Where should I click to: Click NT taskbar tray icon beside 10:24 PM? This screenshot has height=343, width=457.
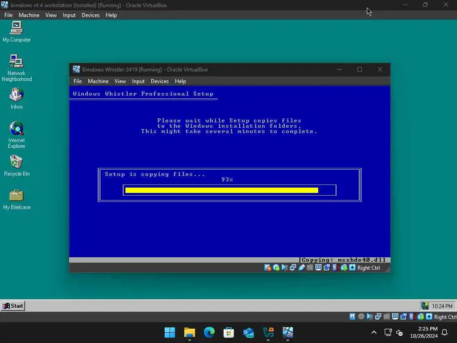pyautogui.click(x=425, y=305)
